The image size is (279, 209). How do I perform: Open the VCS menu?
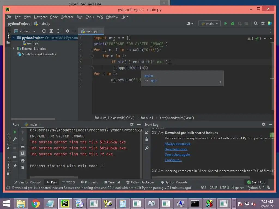coord(100,17)
